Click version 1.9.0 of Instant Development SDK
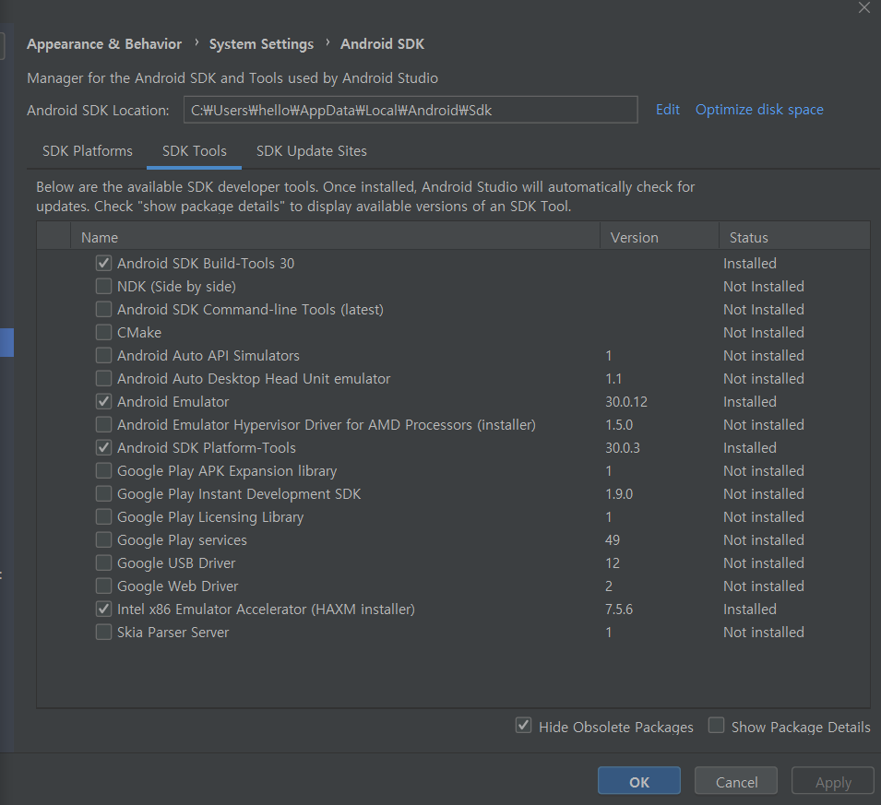This screenshot has height=805, width=881. point(619,493)
